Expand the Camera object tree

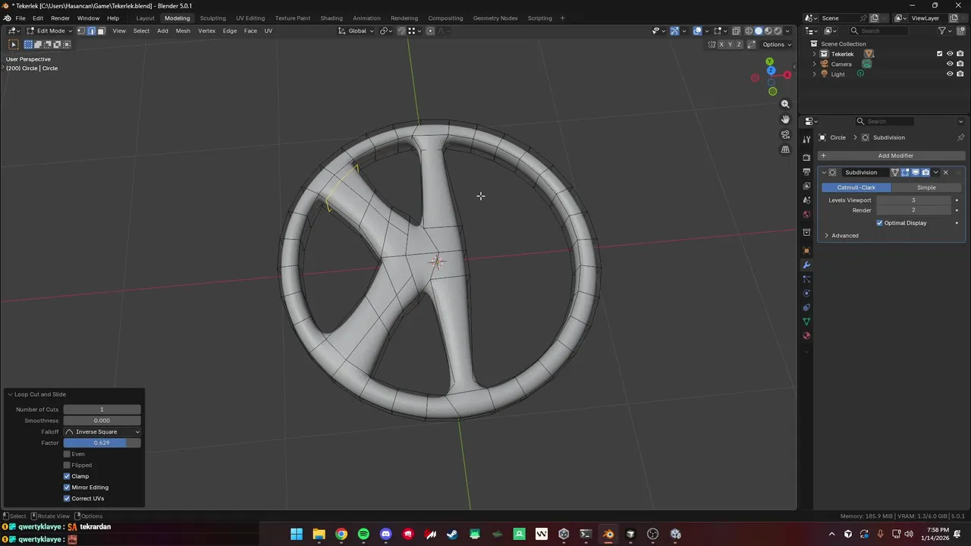(815, 64)
